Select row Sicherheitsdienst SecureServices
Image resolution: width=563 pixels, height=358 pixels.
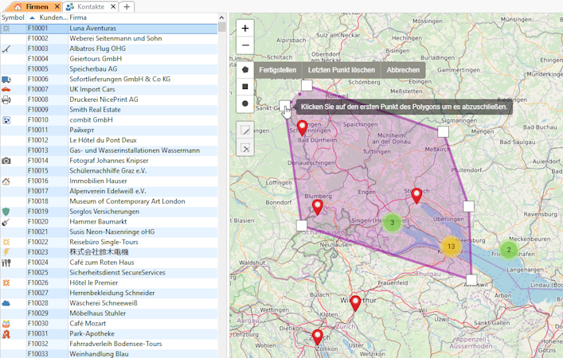click(x=109, y=273)
